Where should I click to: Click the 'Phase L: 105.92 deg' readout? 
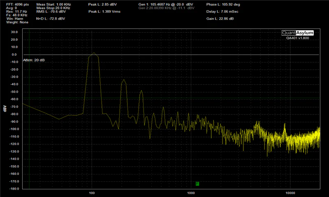pos(223,5)
